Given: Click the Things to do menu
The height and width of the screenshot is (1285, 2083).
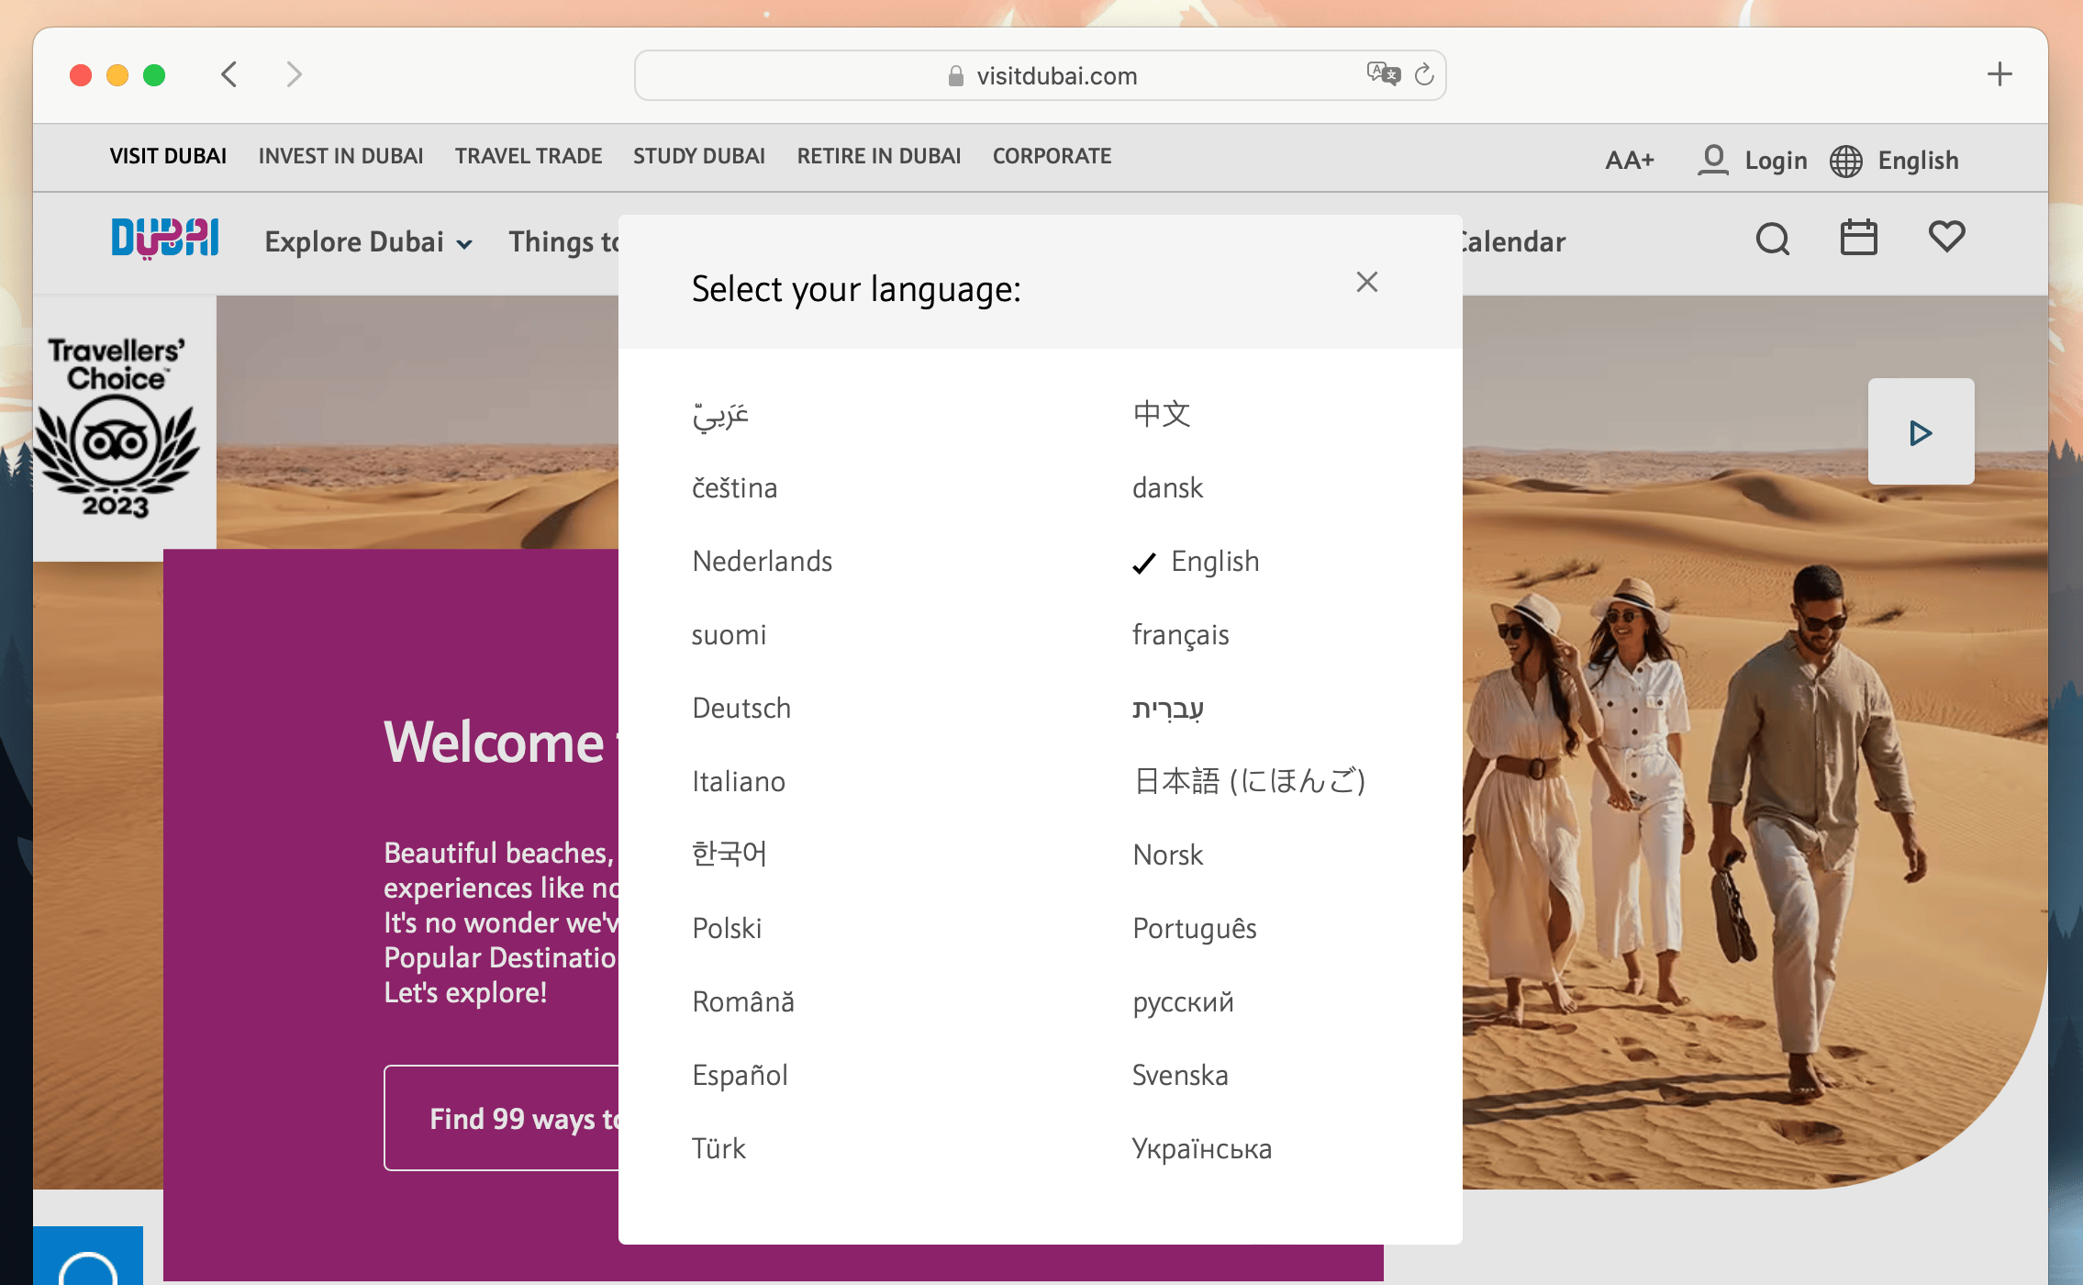Looking at the screenshot, I should (564, 241).
